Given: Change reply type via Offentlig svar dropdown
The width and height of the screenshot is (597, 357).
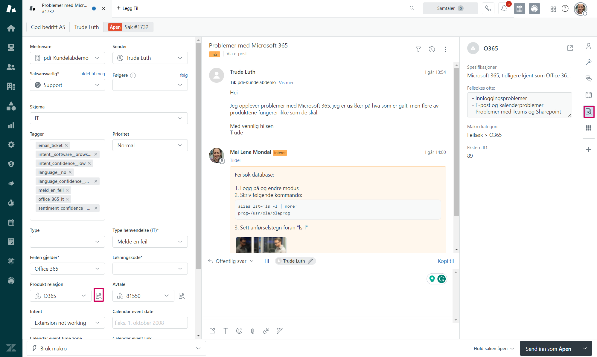Looking at the screenshot, I should pos(231,261).
